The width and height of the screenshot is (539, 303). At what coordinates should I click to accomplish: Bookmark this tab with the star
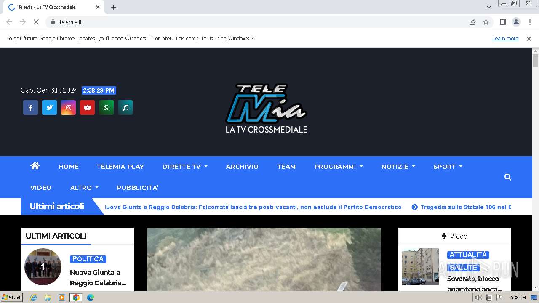click(x=486, y=22)
